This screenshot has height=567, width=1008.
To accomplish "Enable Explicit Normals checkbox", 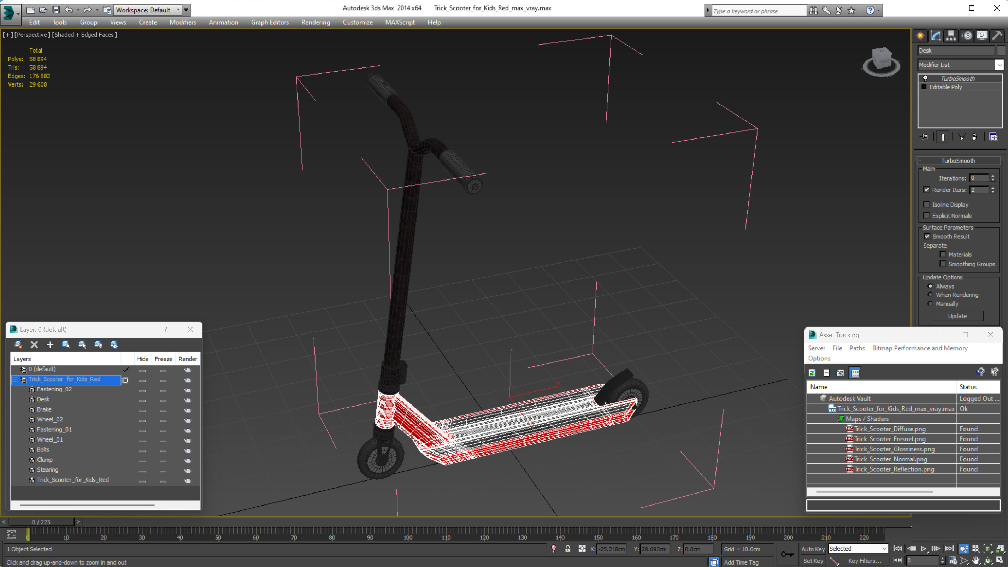I will pyautogui.click(x=926, y=215).
